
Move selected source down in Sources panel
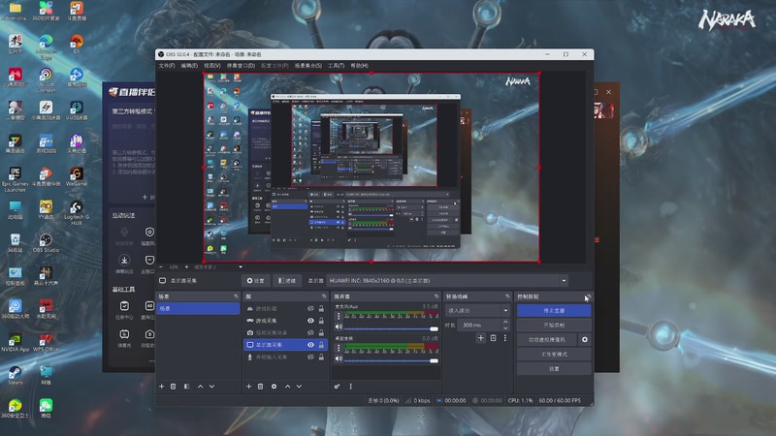click(x=299, y=386)
